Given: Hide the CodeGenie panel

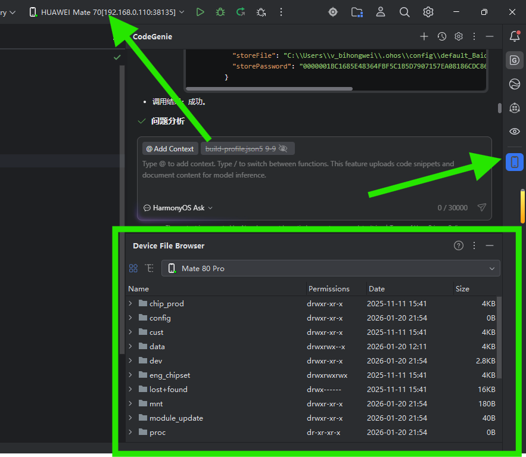Looking at the screenshot, I should (x=490, y=36).
